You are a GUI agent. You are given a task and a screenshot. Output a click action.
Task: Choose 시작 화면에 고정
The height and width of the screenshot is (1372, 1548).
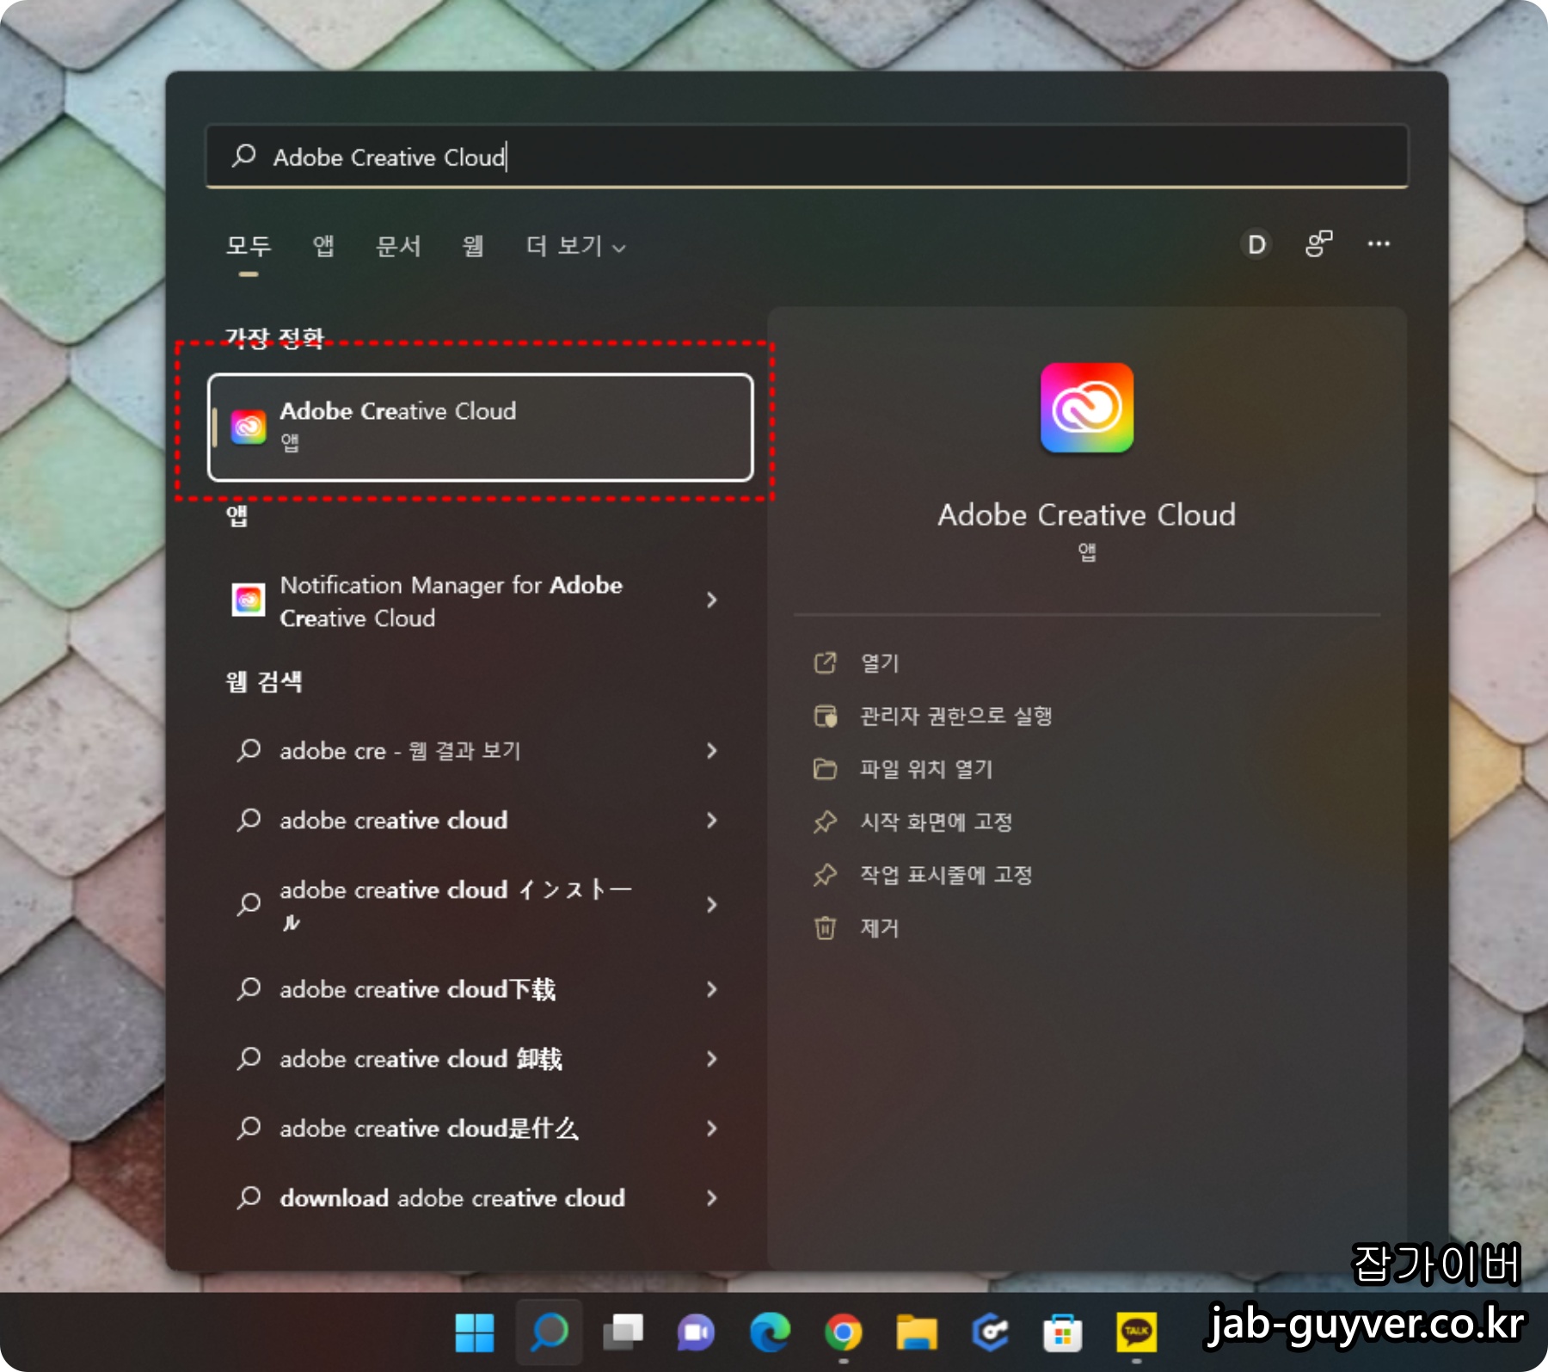(x=937, y=822)
